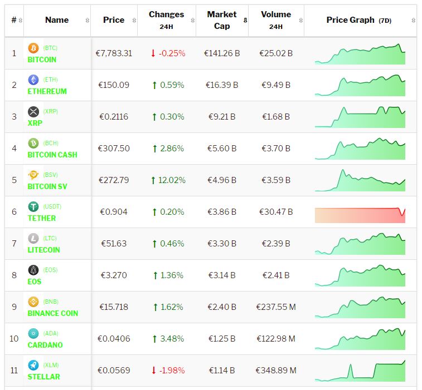The height and width of the screenshot is (390, 422).
Task: Sort table by Market Cap column
Action: pyautogui.click(x=222, y=20)
